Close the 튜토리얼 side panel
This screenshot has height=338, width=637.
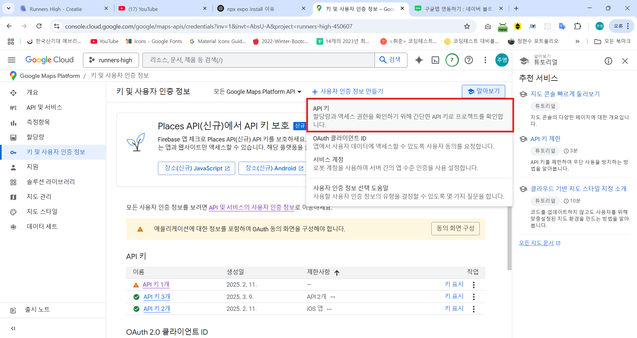[625, 61]
